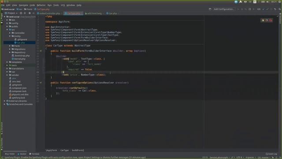This screenshot has width=282, height=159.
Task: Open the Refactor menu
Action: (x=41, y=5)
